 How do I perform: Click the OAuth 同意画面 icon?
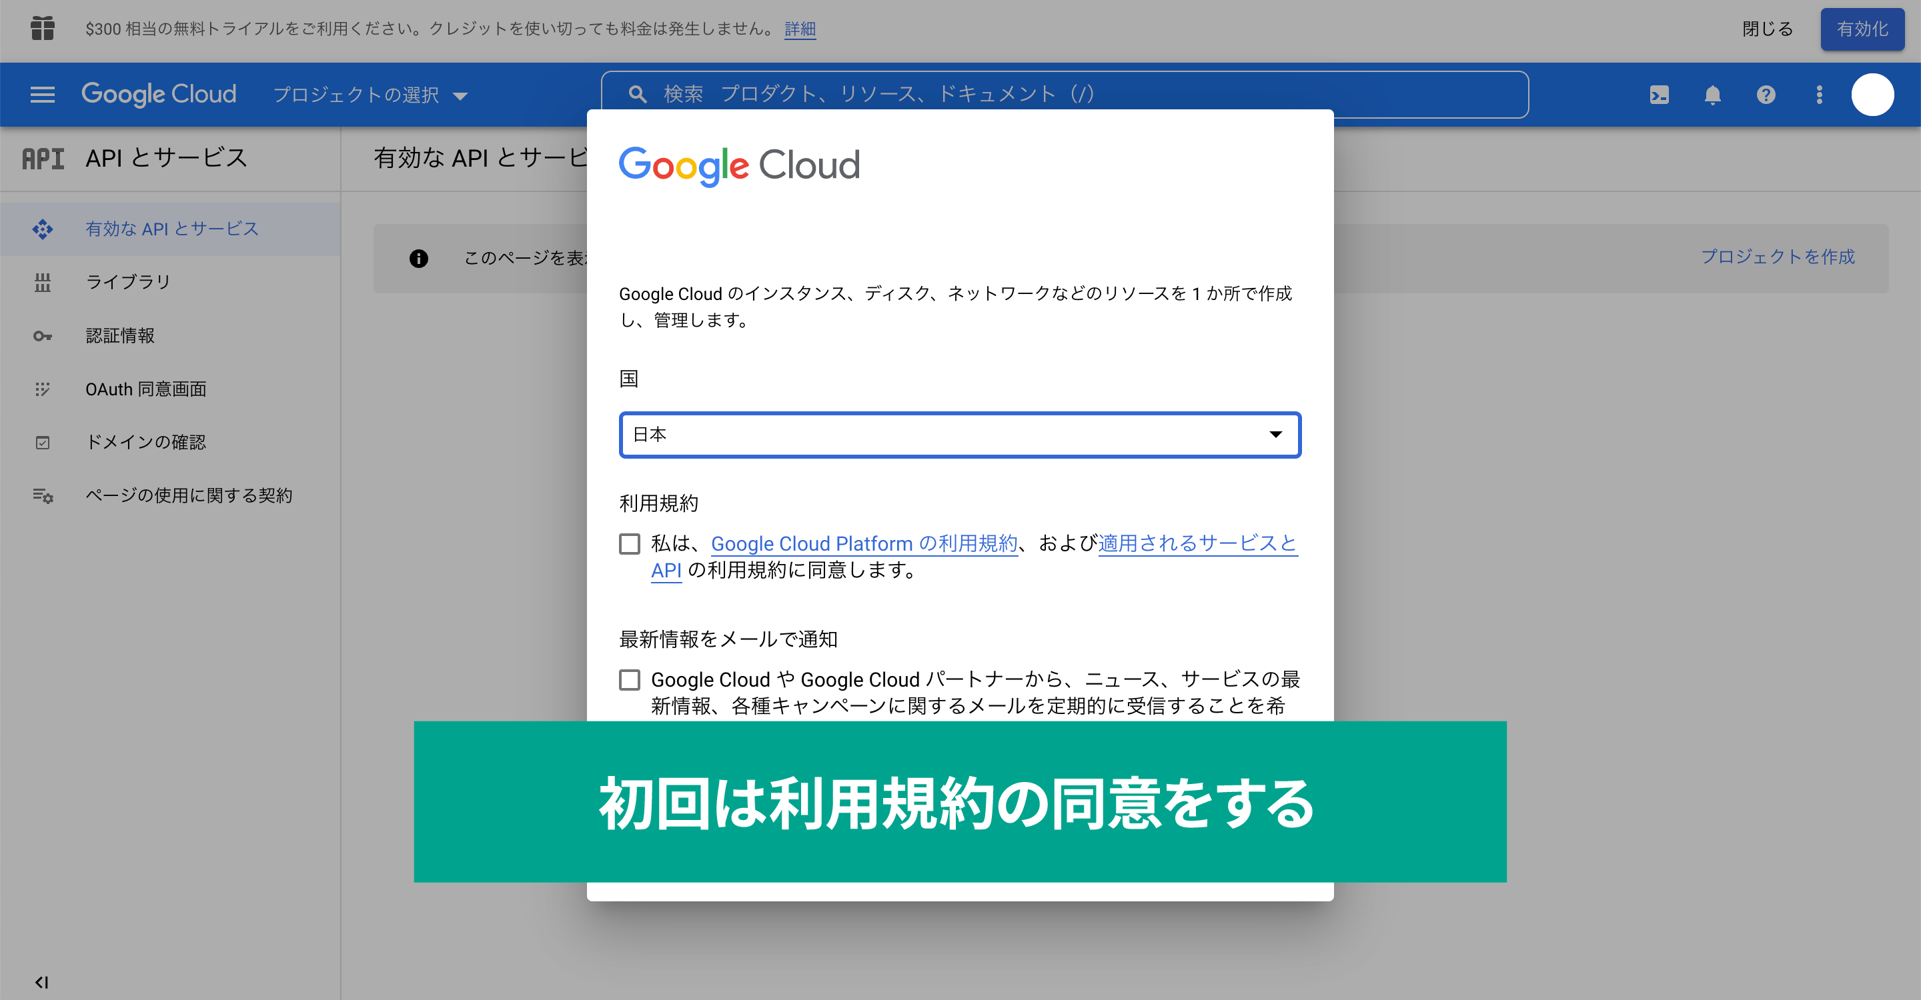[x=43, y=389]
